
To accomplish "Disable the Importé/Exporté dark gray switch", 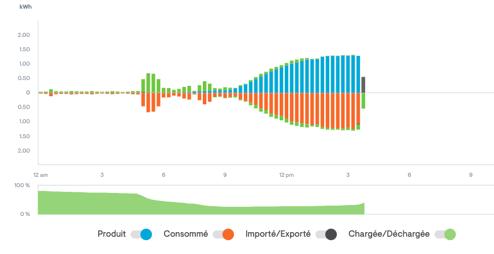I will coord(326,234).
